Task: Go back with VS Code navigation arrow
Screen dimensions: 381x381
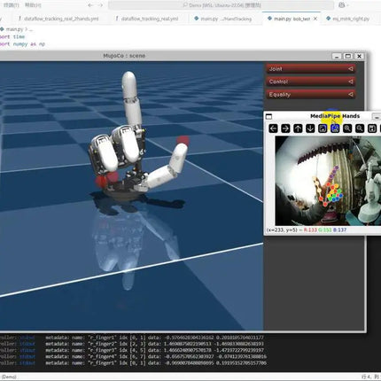Action: 90,5
